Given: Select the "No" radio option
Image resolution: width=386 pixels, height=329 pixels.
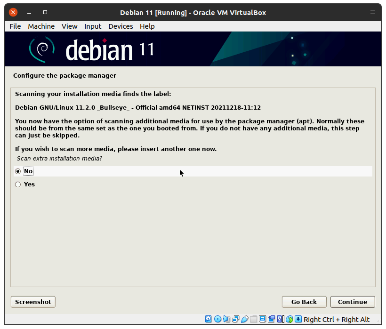Looking at the screenshot, I should coord(18,171).
